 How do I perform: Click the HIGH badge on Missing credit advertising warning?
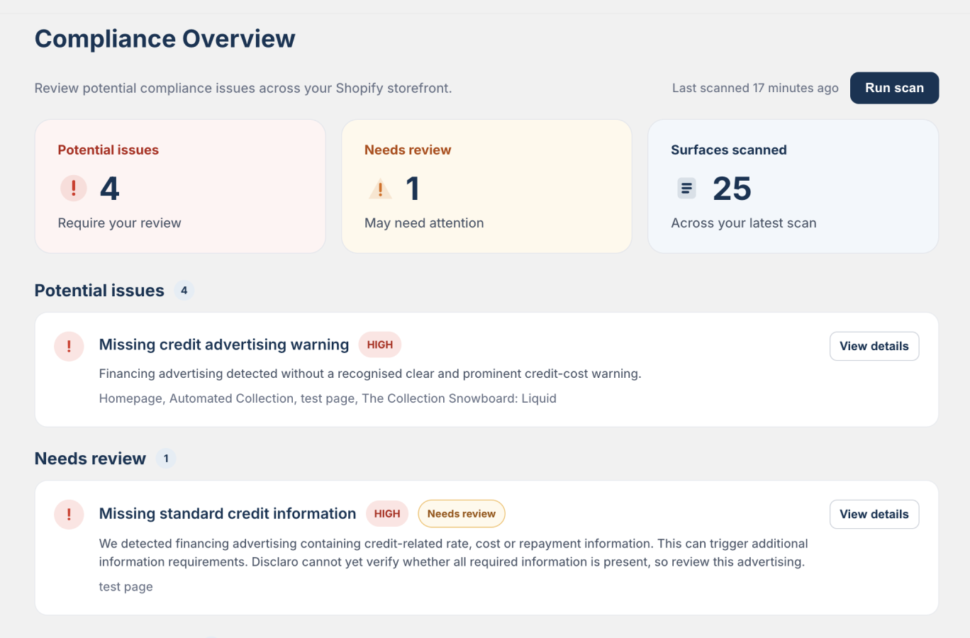[x=380, y=345]
